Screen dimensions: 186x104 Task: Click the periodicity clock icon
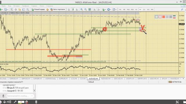[x=108, y=10]
